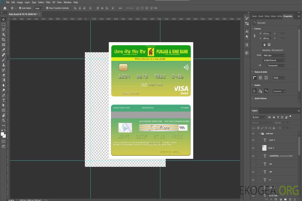The width and height of the screenshot is (302, 201).
Task: Open the Filter menu
Action: [48, 2]
